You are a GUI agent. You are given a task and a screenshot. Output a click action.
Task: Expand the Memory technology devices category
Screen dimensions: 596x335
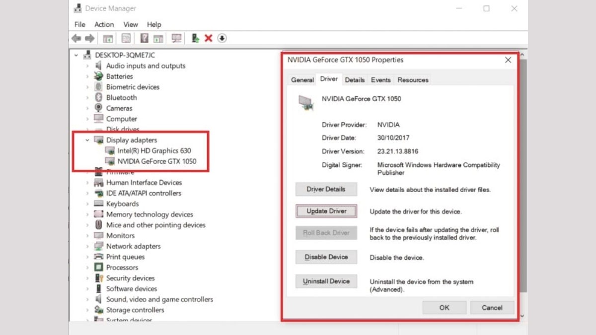click(87, 214)
